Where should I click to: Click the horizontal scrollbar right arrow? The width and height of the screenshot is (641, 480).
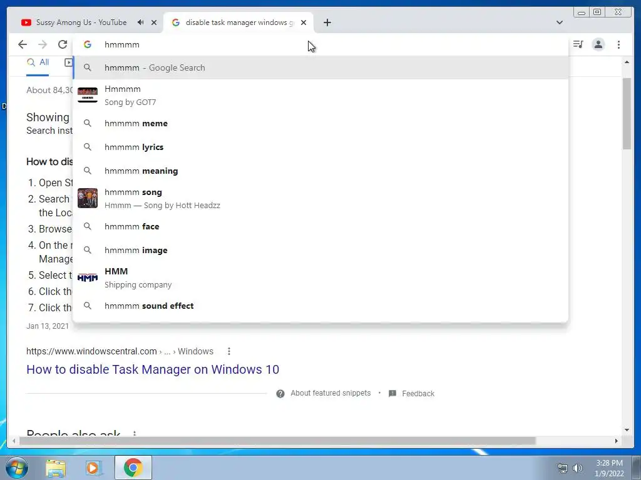(617, 441)
